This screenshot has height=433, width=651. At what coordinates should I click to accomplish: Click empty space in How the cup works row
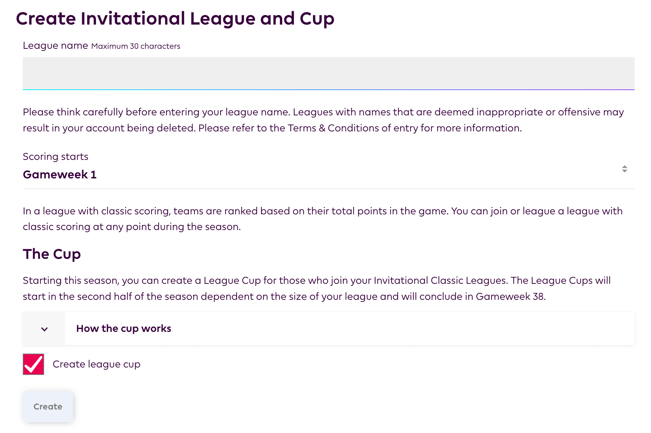tap(402, 329)
